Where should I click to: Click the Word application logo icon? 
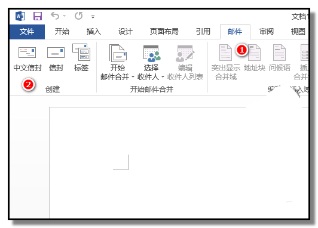[20, 16]
